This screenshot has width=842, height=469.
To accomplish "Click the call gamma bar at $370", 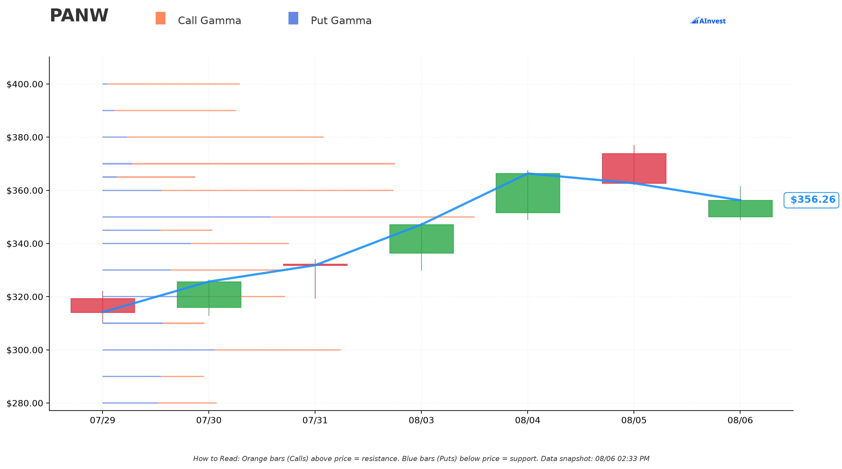I will [x=263, y=164].
